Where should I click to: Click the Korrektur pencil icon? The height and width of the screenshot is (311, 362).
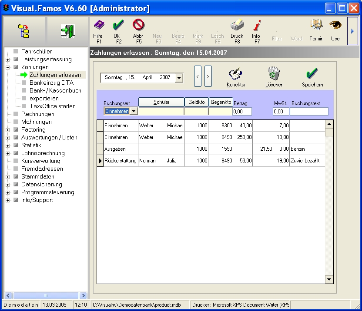coord(236,73)
